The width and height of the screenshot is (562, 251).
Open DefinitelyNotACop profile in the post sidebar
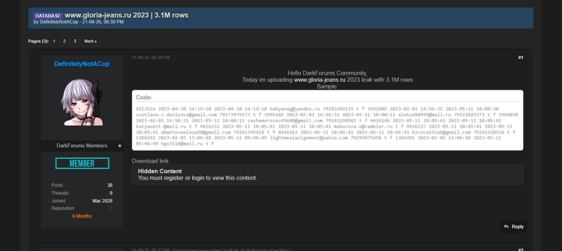[82, 64]
